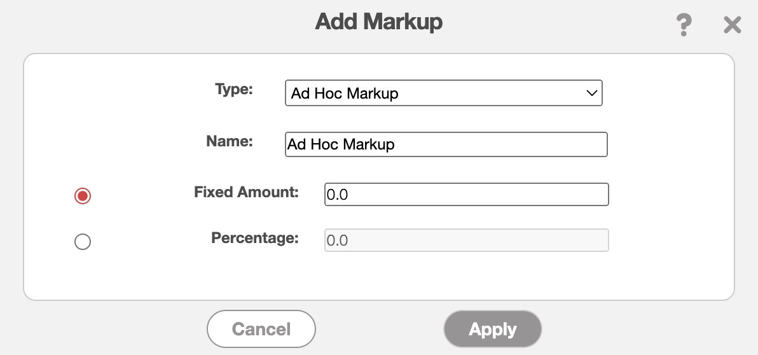Close the Add Markup dialog
The width and height of the screenshot is (758, 355).
[x=733, y=25]
